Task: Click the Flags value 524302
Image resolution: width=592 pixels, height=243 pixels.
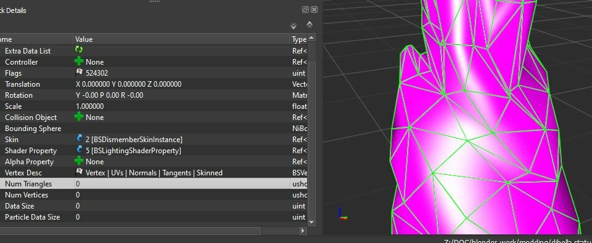Action: pos(97,73)
